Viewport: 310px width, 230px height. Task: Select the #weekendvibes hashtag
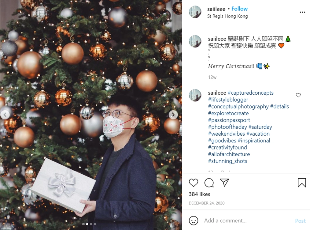point(226,134)
